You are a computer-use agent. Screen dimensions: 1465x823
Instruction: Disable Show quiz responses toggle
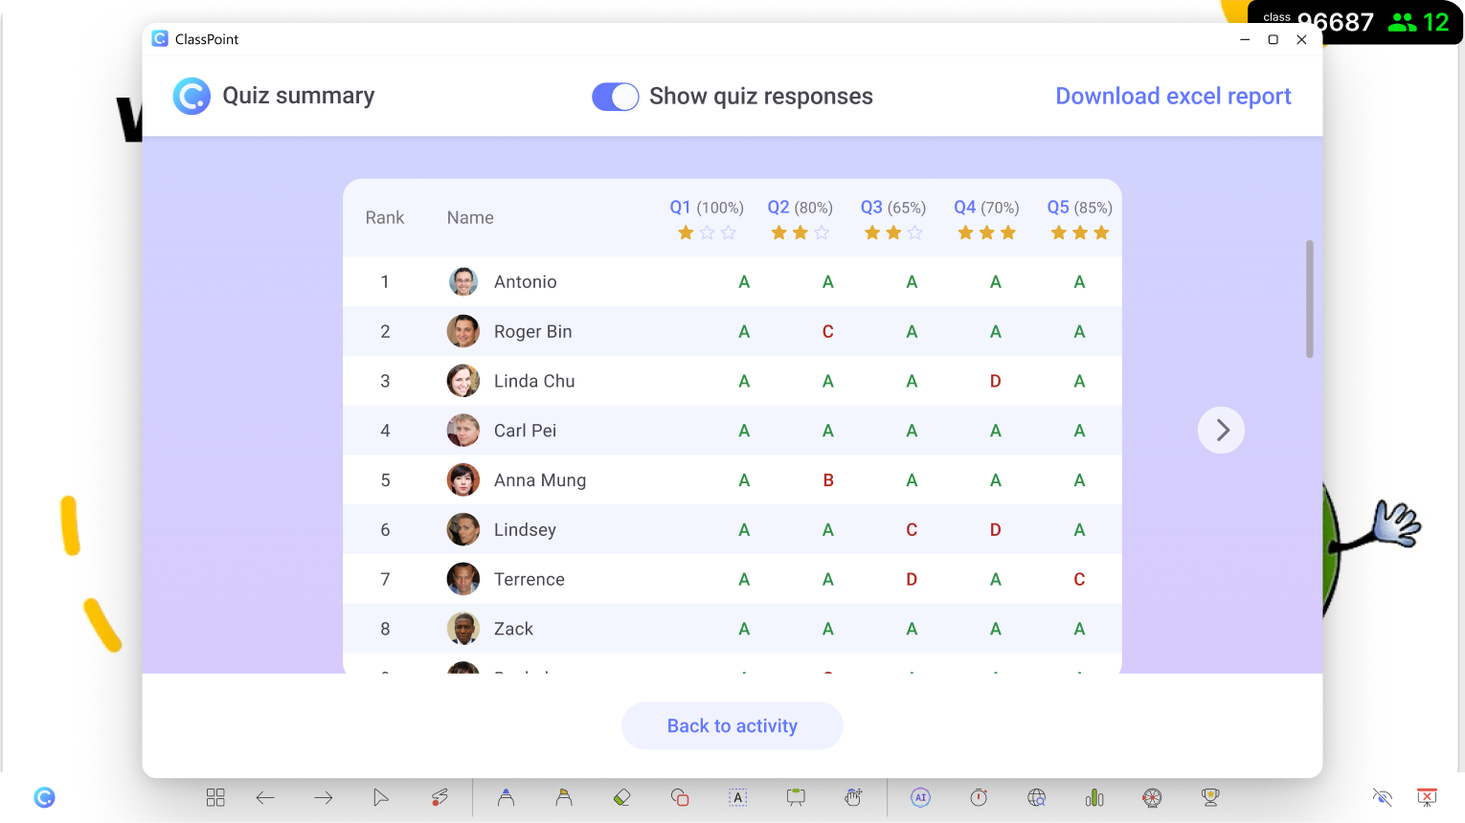coord(615,96)
